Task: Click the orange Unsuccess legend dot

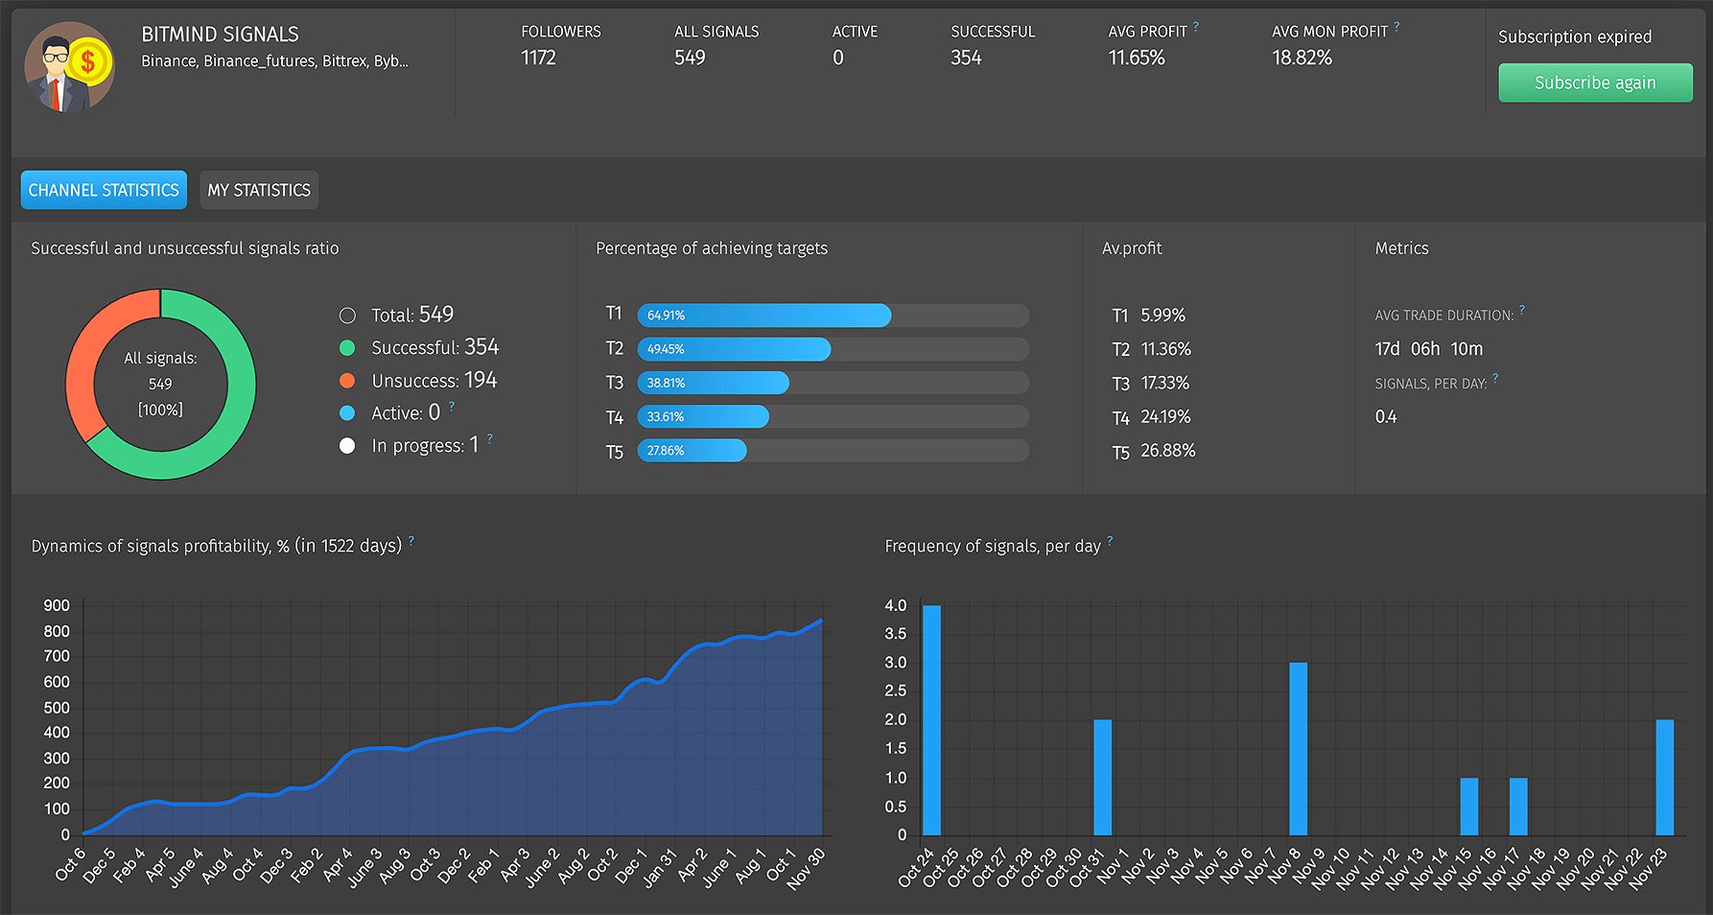Action: coord(347,381)
